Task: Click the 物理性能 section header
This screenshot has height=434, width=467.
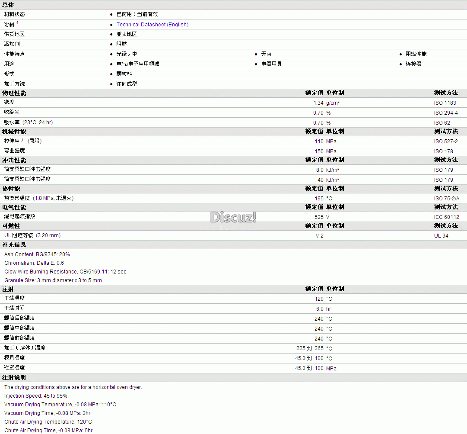Action: [x=14, y=93]
